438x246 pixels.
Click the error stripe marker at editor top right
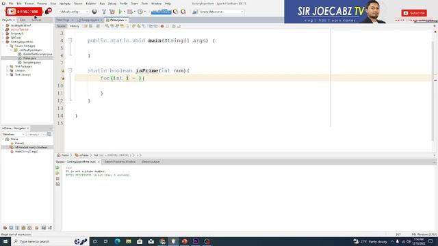435,32
